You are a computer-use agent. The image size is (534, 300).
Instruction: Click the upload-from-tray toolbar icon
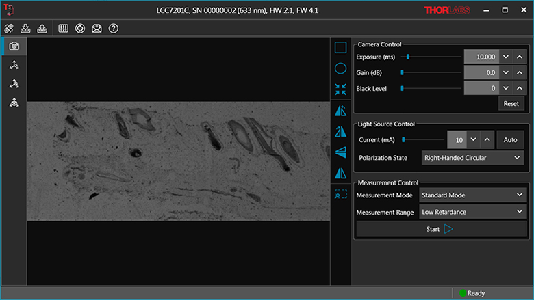coord(42,28)
